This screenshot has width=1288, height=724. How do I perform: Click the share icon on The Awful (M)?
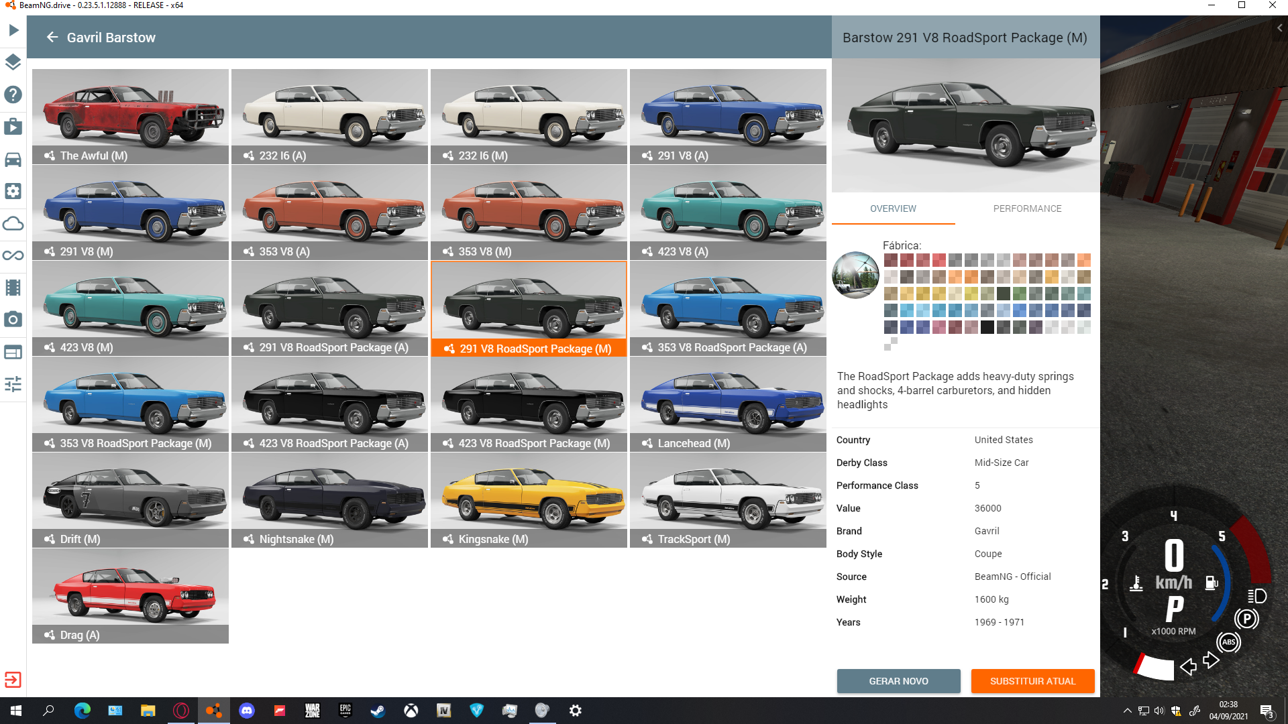point(50,156)
